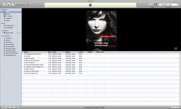This screenshot has width=181, height=109.
Task: Uncheck the song Daha İyi Olmaz Mıydı
Action: pyautogui.click(x=25, y=71)
